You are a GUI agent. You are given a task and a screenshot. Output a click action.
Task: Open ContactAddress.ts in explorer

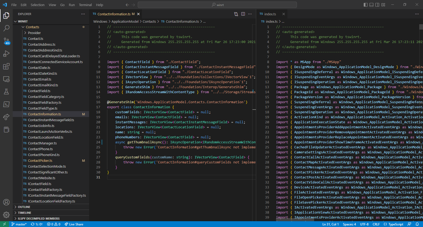(x=51, y=44)
